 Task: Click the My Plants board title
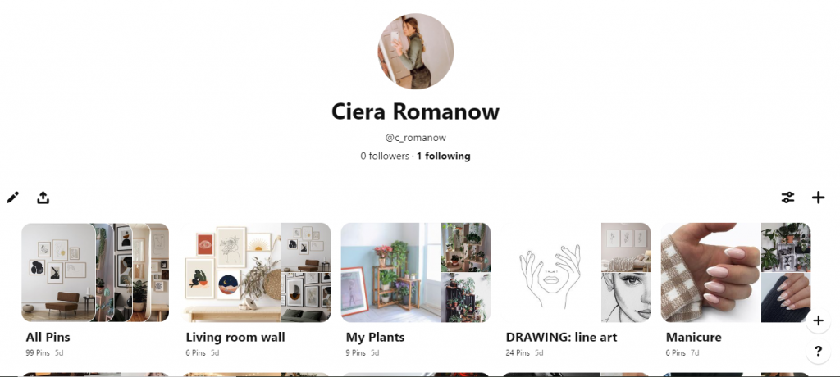(375, 338)
